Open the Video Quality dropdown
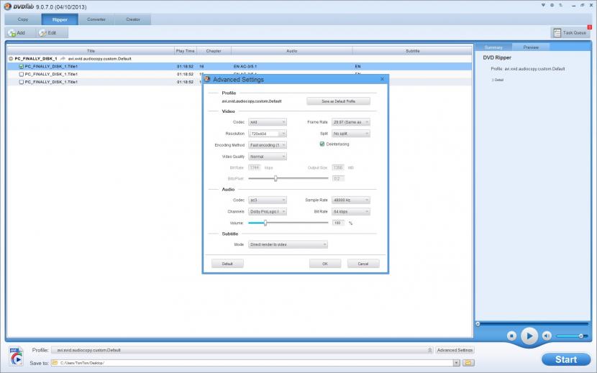 268,157
